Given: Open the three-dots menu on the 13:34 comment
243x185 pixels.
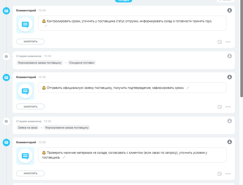Looking at the screenshot, I should pyautogui.click(x=228, y=42).
